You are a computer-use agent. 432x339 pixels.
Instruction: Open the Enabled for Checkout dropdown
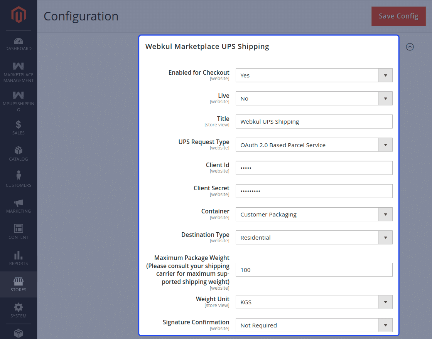[314, 75]
